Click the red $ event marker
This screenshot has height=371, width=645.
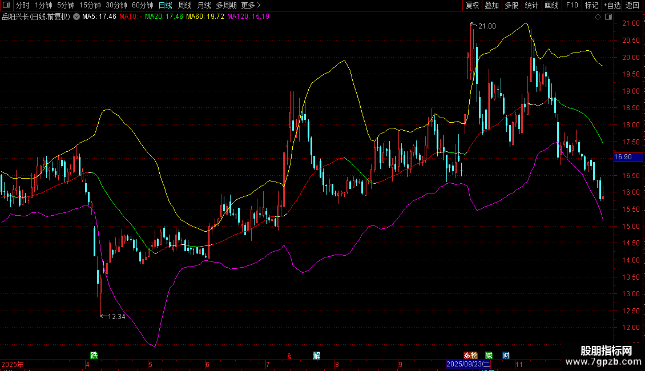click(289, 356)
